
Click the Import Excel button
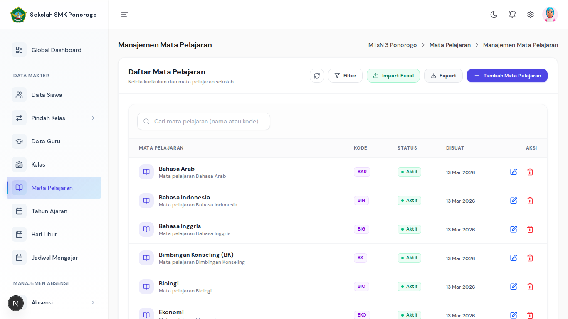(x=393, y=76)
